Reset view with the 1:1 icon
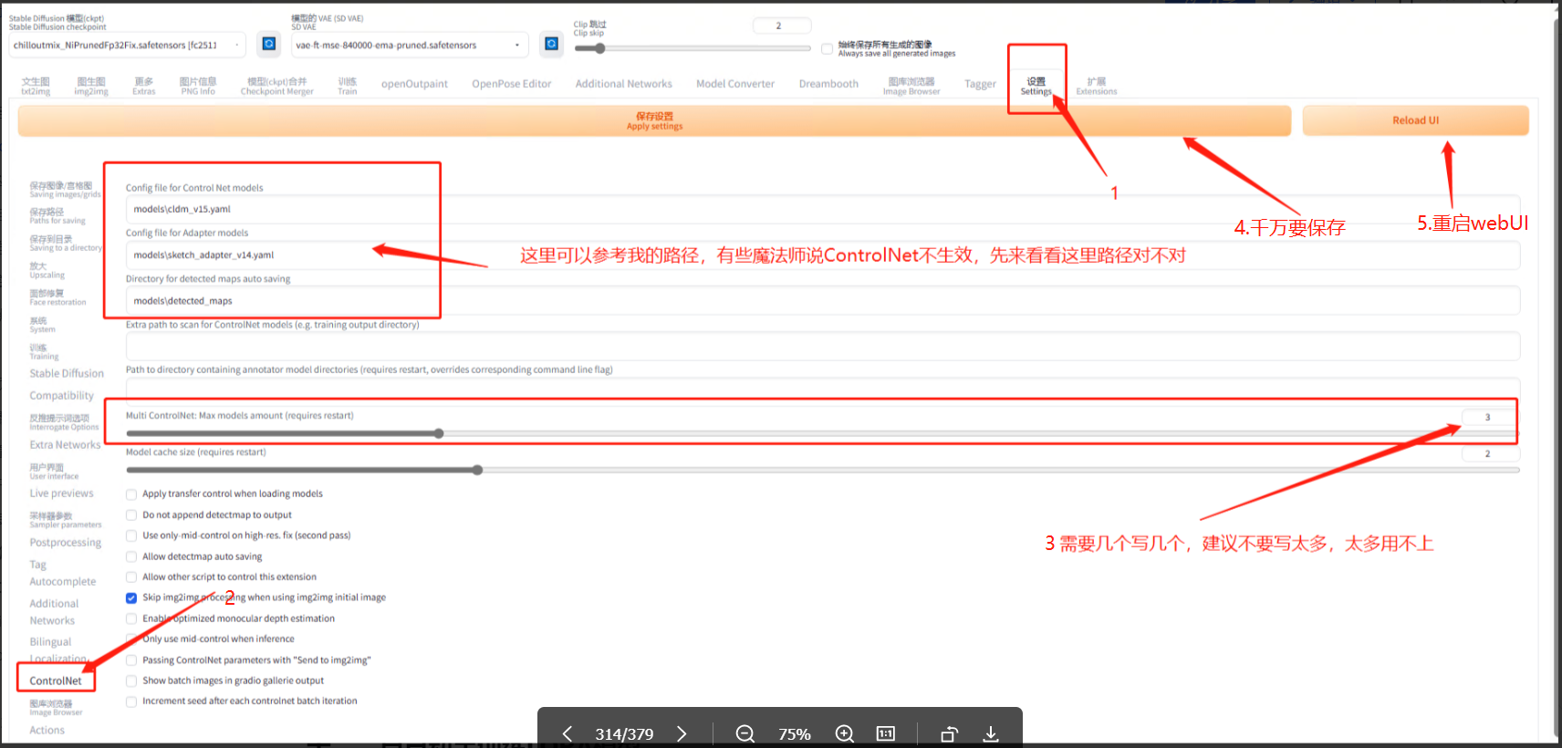 coord(885,733)
